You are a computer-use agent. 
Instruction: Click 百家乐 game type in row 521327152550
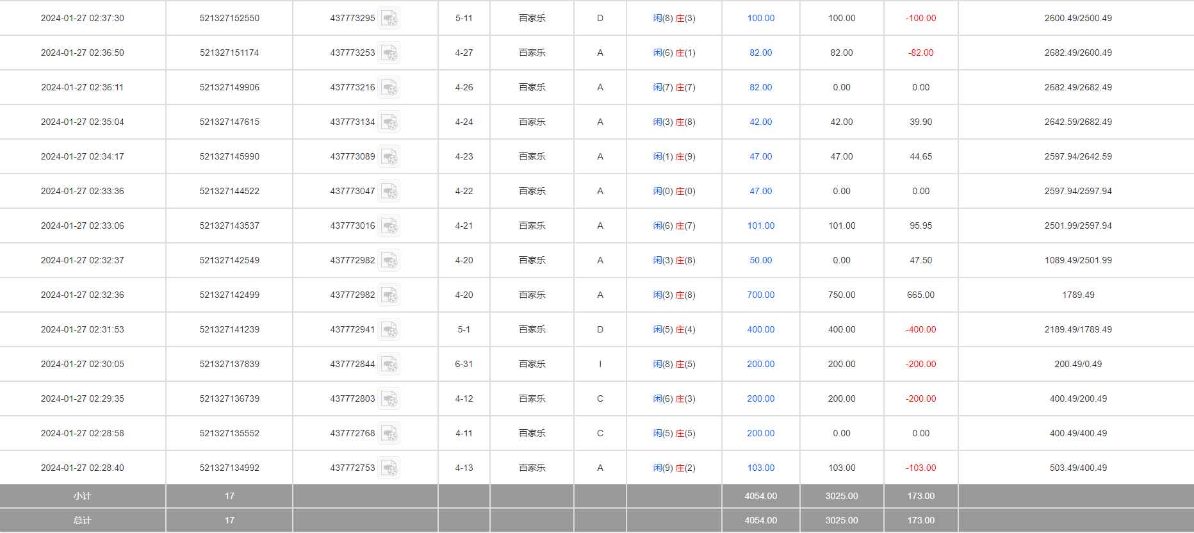click(532, 18)
